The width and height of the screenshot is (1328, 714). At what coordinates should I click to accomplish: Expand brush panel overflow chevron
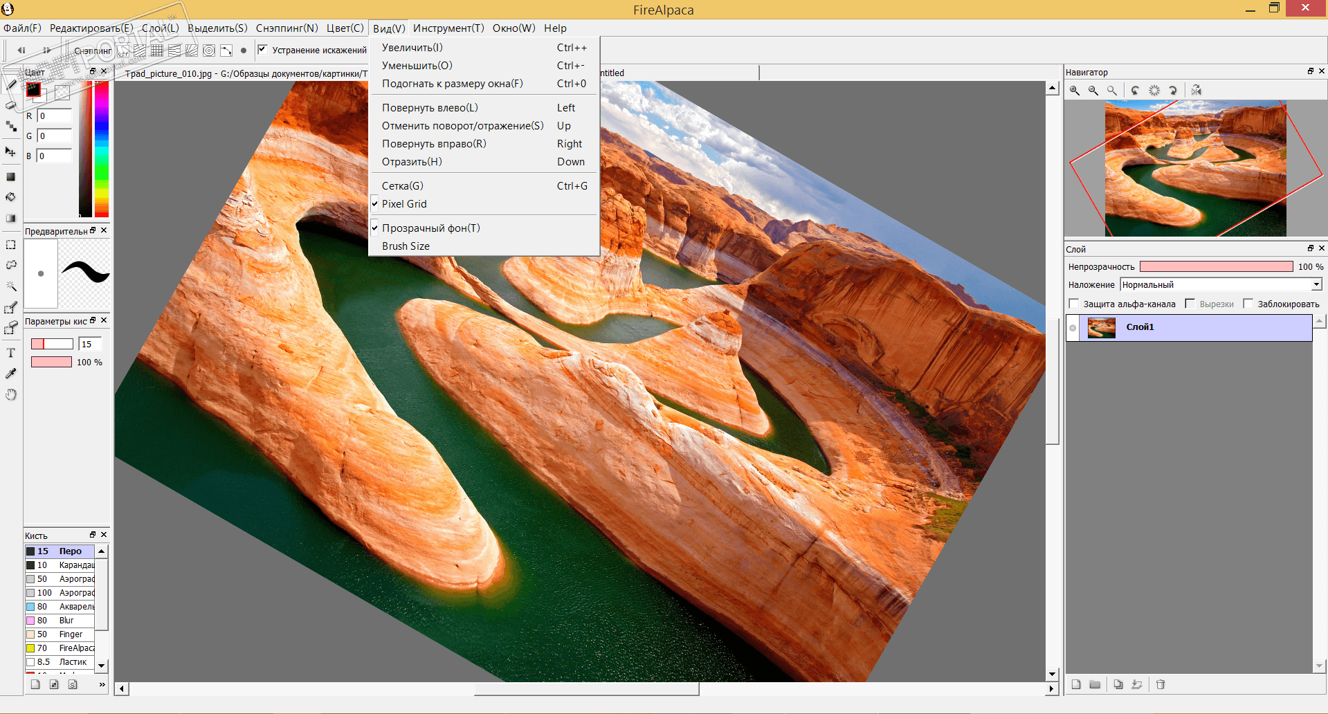102,684
